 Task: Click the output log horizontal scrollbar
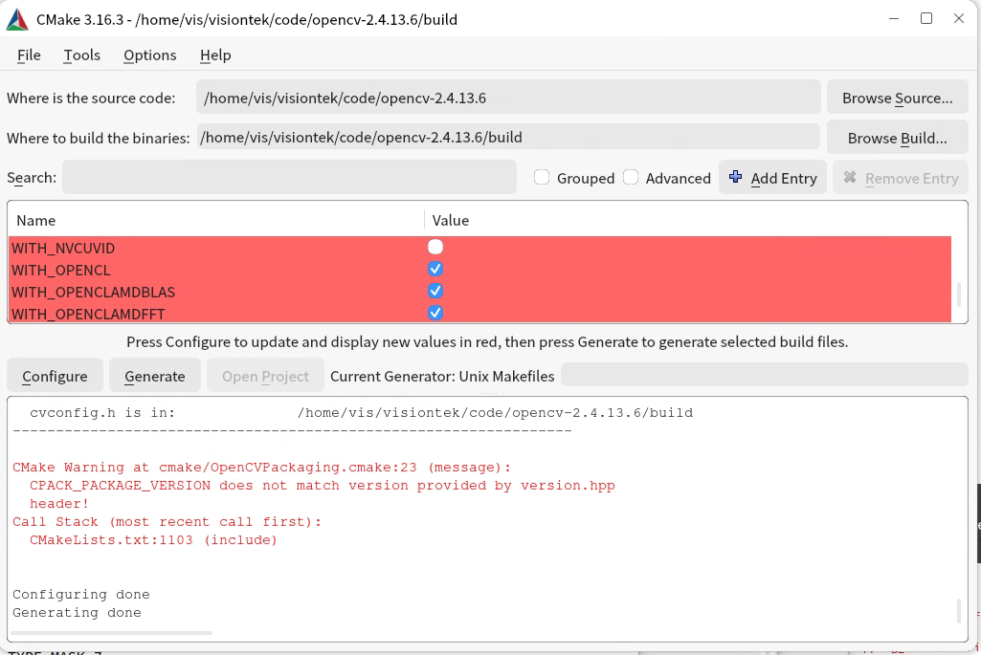[113, 633]
